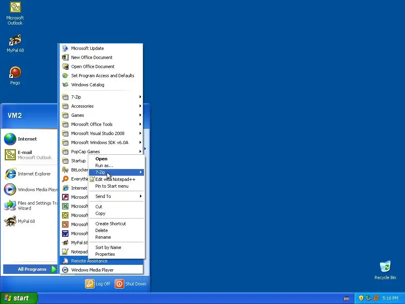Expand the Games folder
405x304 pixels.
[x=101, y=115]
